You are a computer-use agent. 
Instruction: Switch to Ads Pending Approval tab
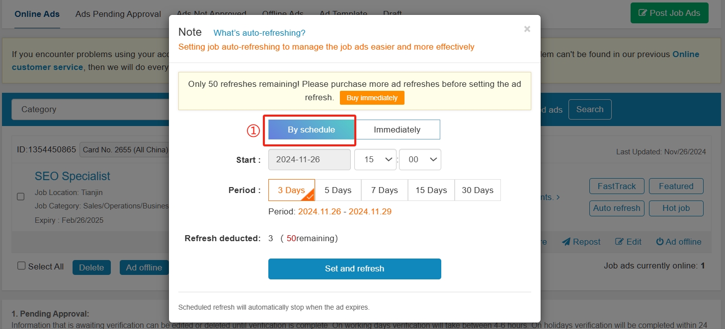(x=118, y=14)
